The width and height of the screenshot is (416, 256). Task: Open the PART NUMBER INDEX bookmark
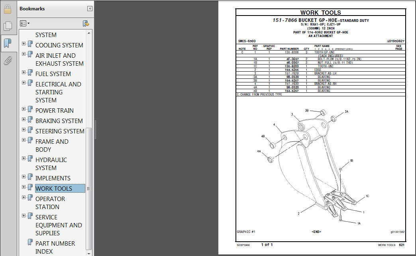55,247
